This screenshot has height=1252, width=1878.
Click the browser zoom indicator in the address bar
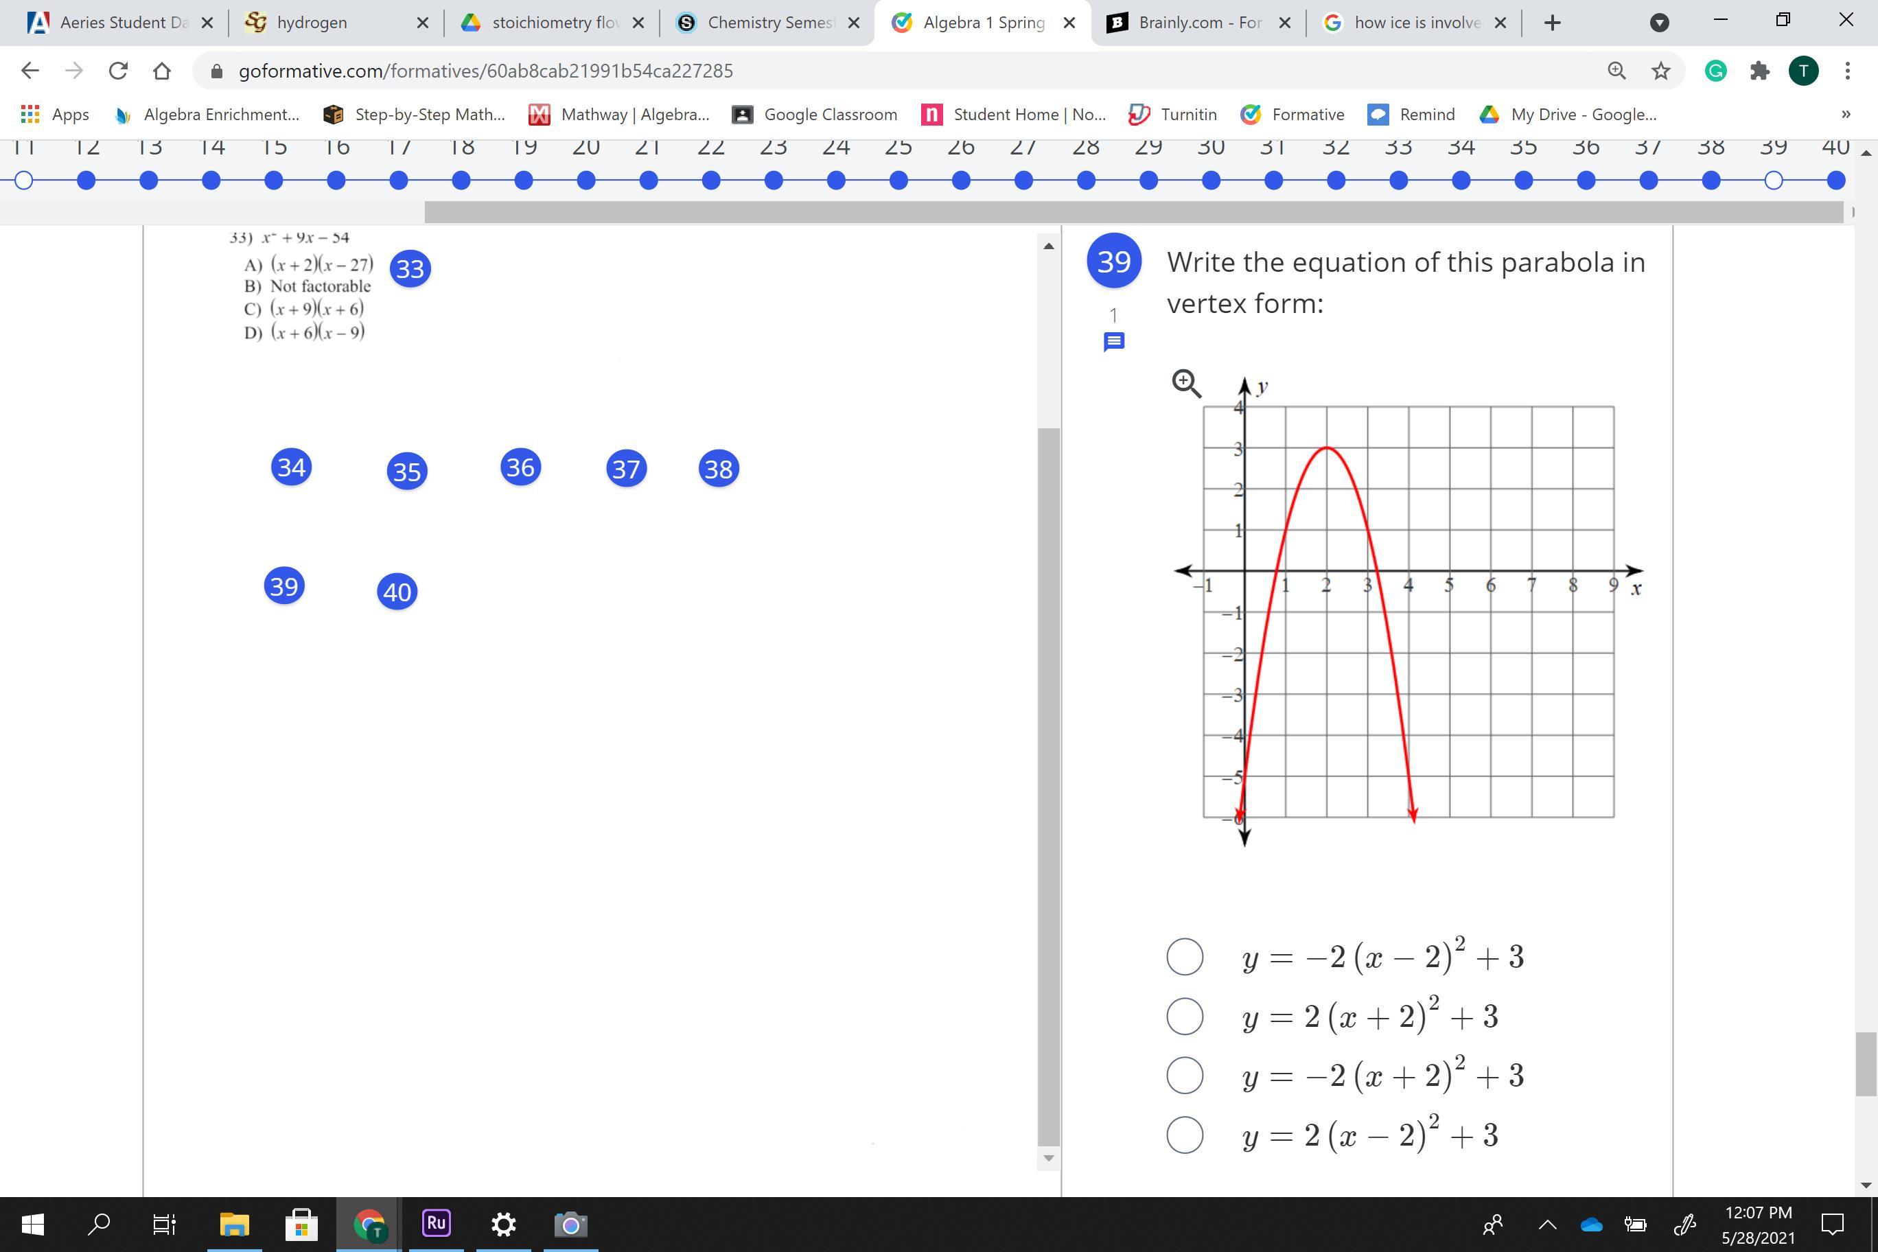click(1616, 71)
